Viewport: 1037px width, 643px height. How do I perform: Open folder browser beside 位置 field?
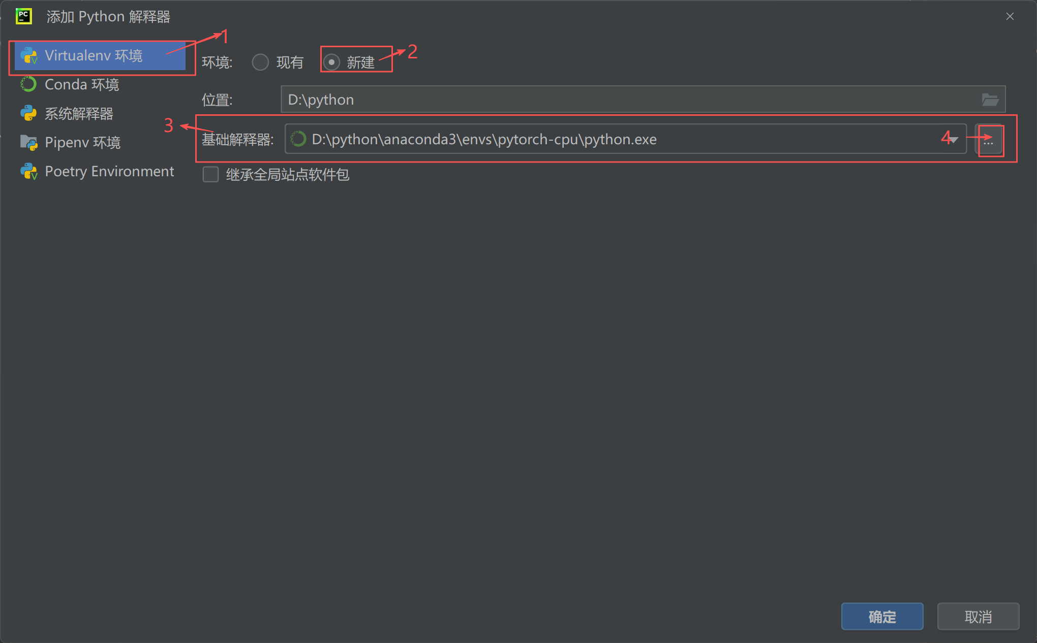click(990, 100)
